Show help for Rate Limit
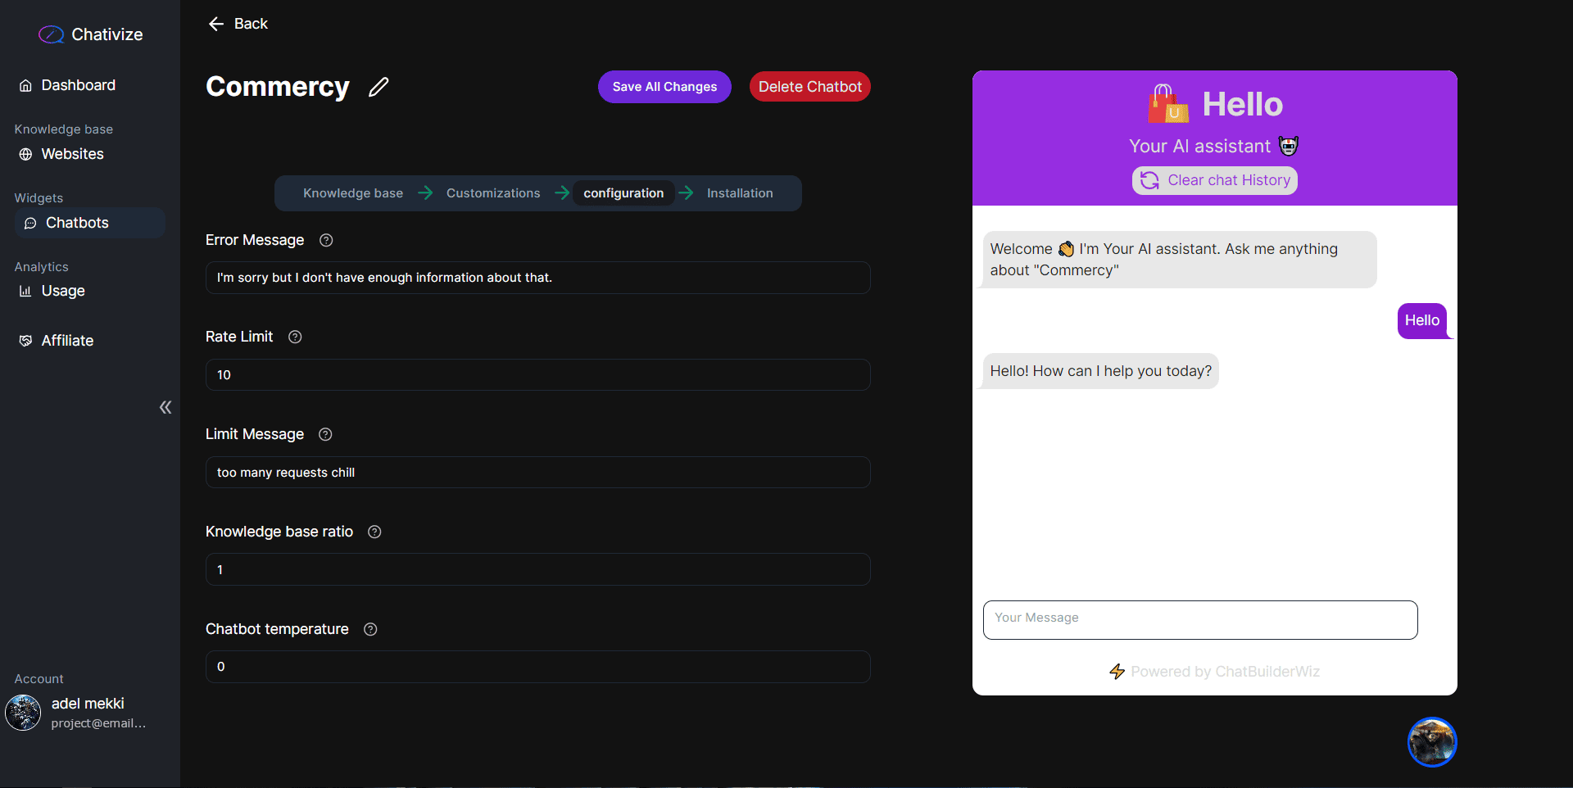 tap(295, 337)
